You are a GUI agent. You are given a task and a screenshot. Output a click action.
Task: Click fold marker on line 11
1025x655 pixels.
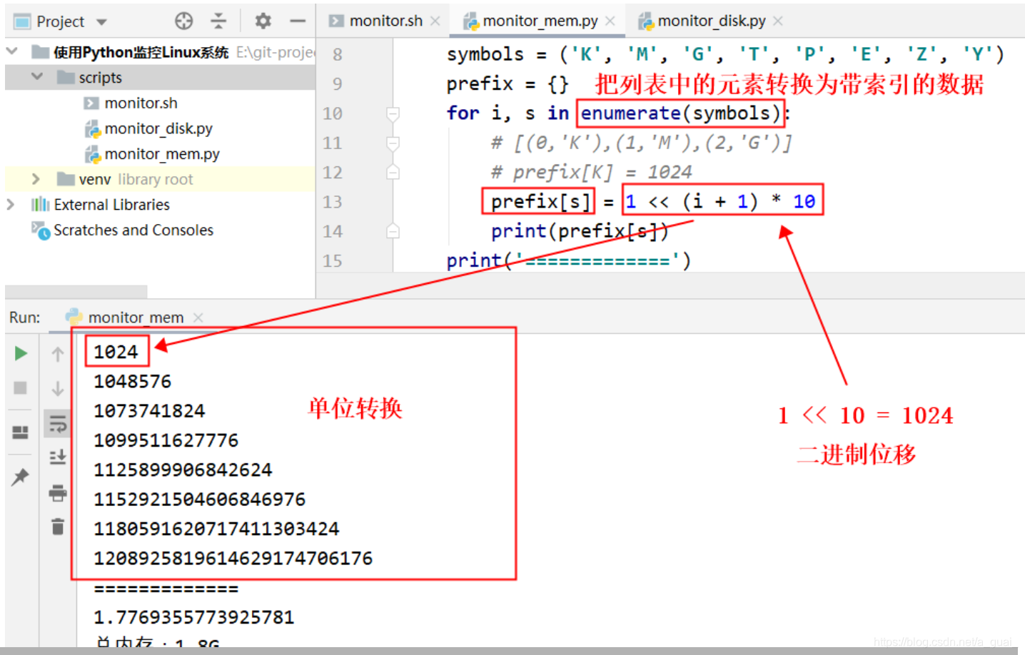click(393, 143)
